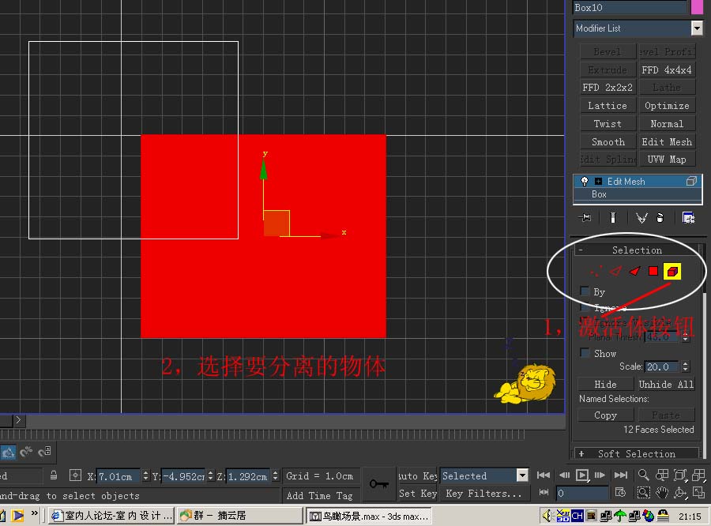Apply the UVW Map modifier button
Image resolution: width=711 pixels, height=526 pixels.
click(667, 160)
